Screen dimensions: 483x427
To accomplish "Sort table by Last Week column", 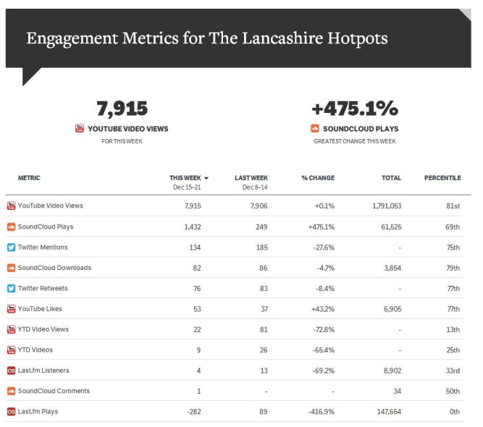I will point(251,178).
